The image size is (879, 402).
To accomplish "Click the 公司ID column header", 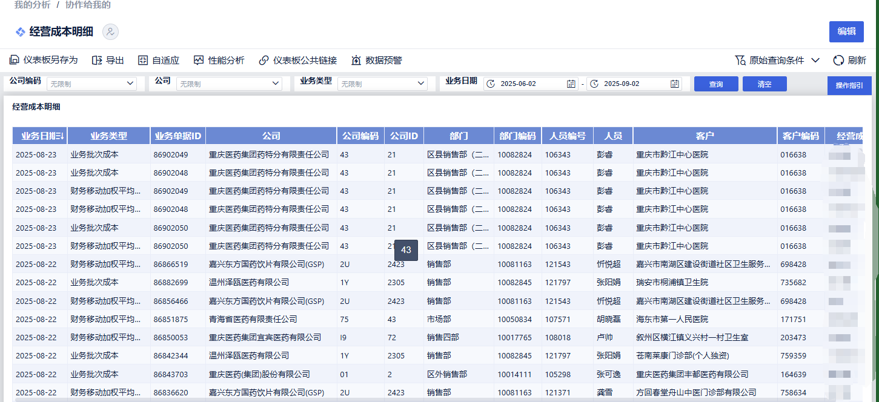I will pyautogui.click(x=404, y=136).
